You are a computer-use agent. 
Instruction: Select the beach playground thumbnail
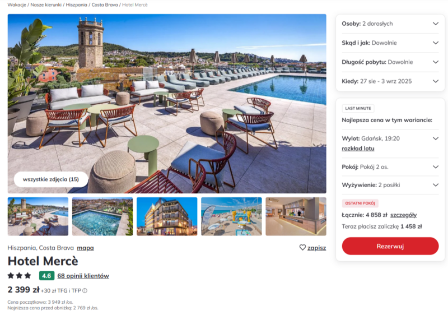pos(231,216)
